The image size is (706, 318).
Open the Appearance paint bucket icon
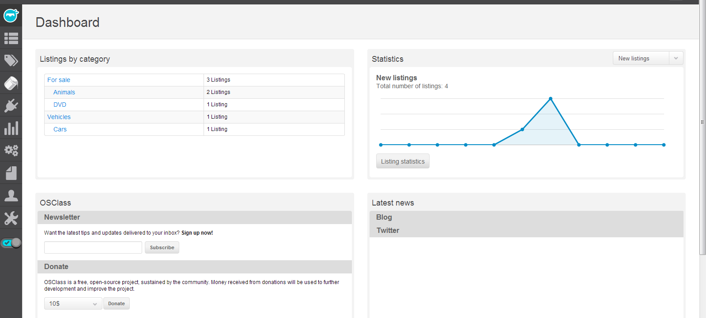coord(11,83)
